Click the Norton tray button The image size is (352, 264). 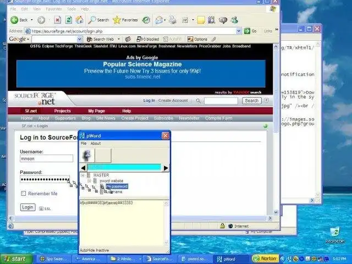[265, 258]
